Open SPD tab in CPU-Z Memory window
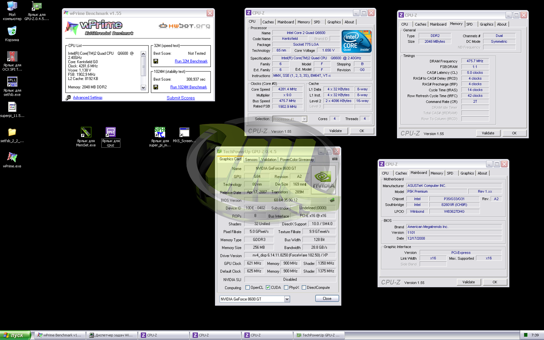The height and width of the screenshot is (340, 544). 470,24
